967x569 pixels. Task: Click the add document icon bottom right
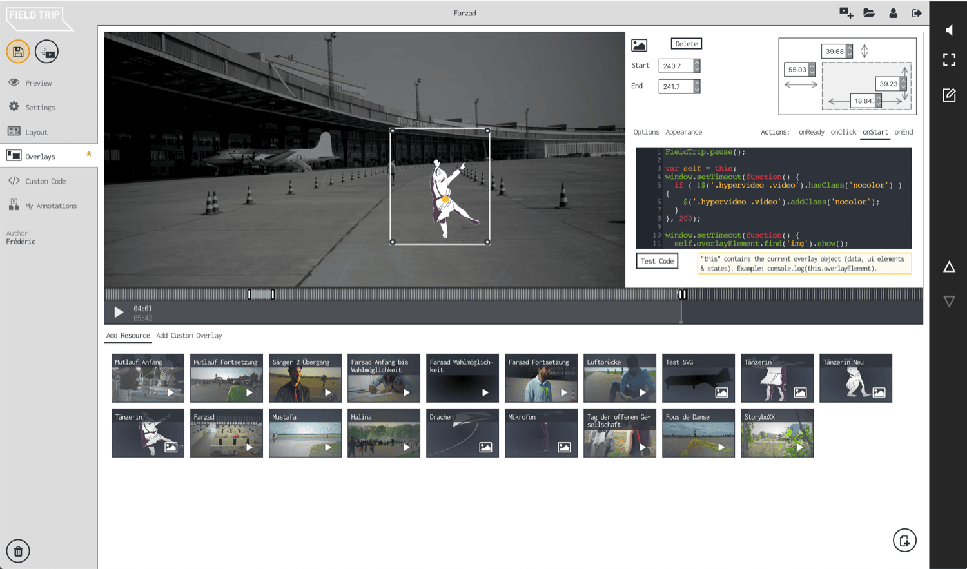pos(904,541)
